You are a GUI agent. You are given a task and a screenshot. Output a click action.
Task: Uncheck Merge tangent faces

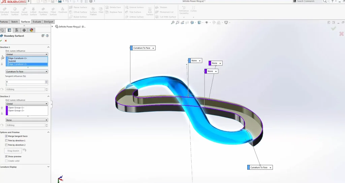tap(6, 136)
